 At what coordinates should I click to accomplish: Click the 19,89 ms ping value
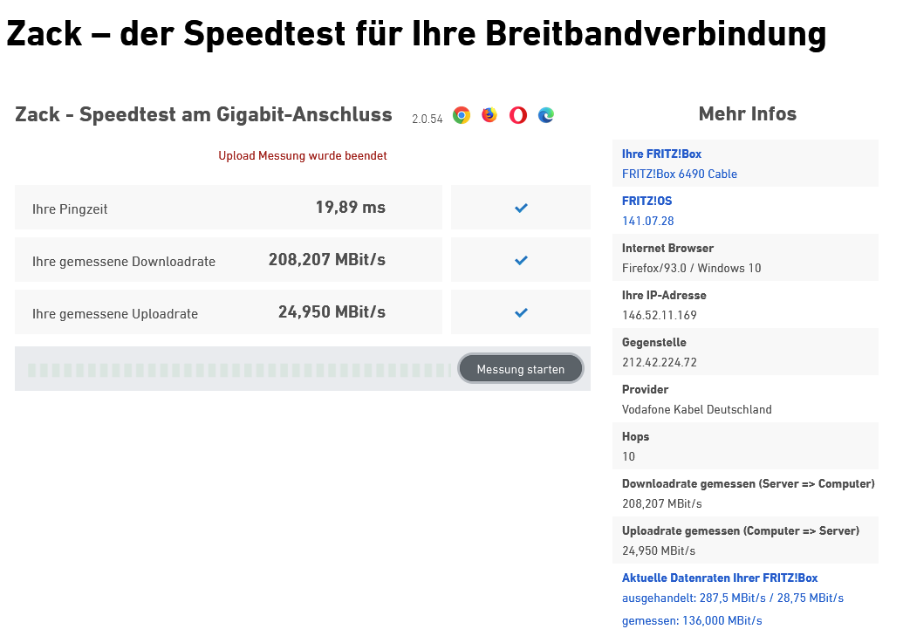[x=350, y=208]
